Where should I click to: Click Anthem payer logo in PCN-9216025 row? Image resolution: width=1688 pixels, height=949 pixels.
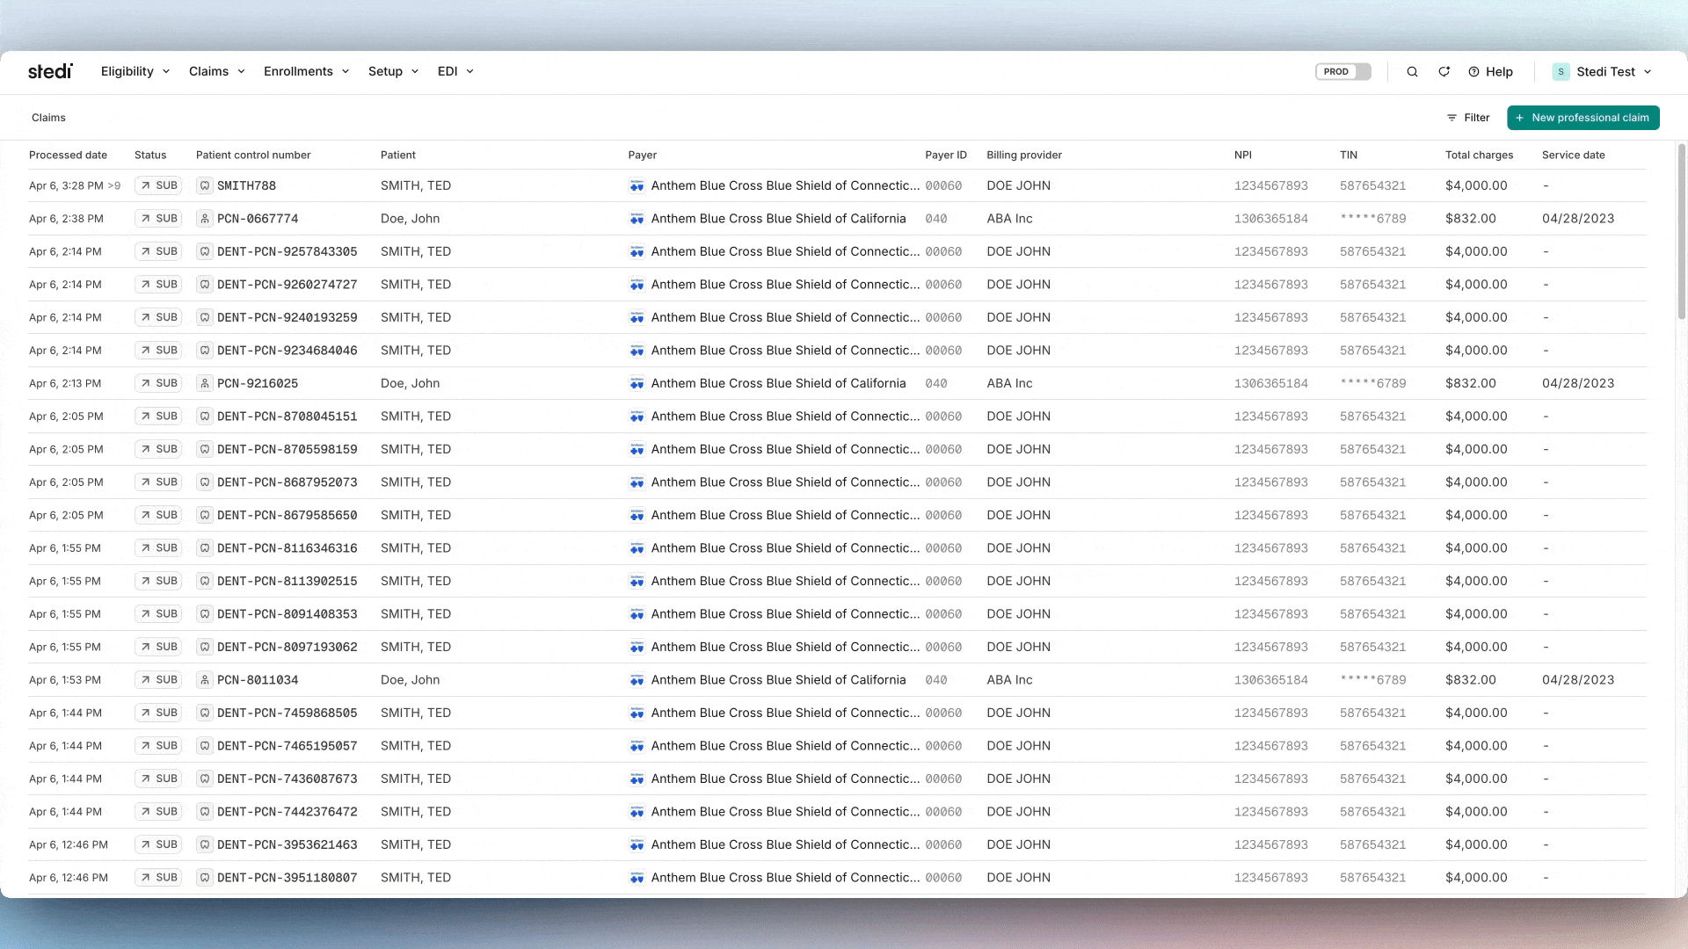[x=637, y=383]
